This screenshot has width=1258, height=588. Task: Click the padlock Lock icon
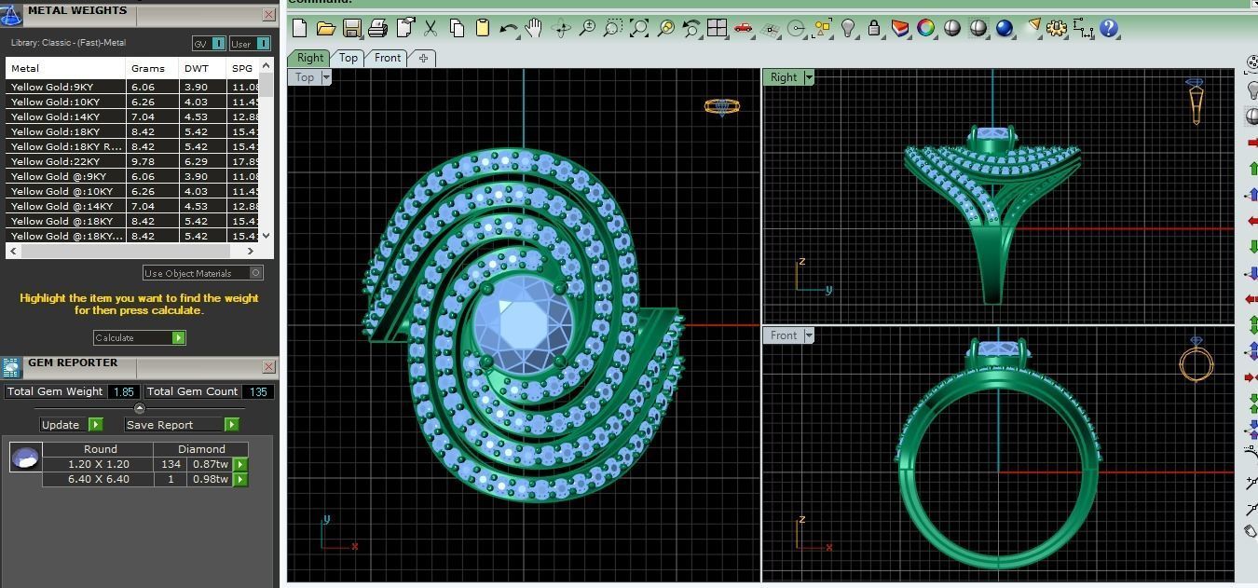[x=874, y=28]
